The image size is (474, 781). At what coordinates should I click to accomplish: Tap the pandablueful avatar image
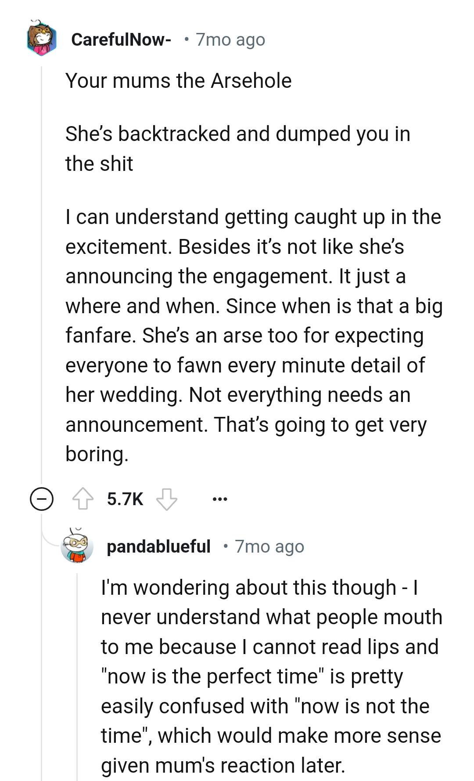pyautogui.click(x=77, y=546)
